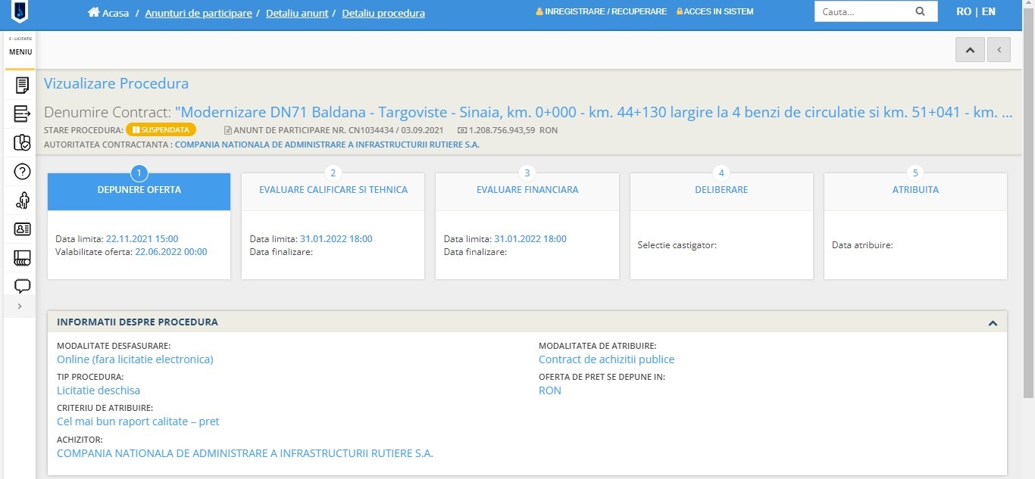The width and height of the screenshot is (1035, 479).
Task: Click the SUSPENDATA status badge
Action: click(161, 129)
